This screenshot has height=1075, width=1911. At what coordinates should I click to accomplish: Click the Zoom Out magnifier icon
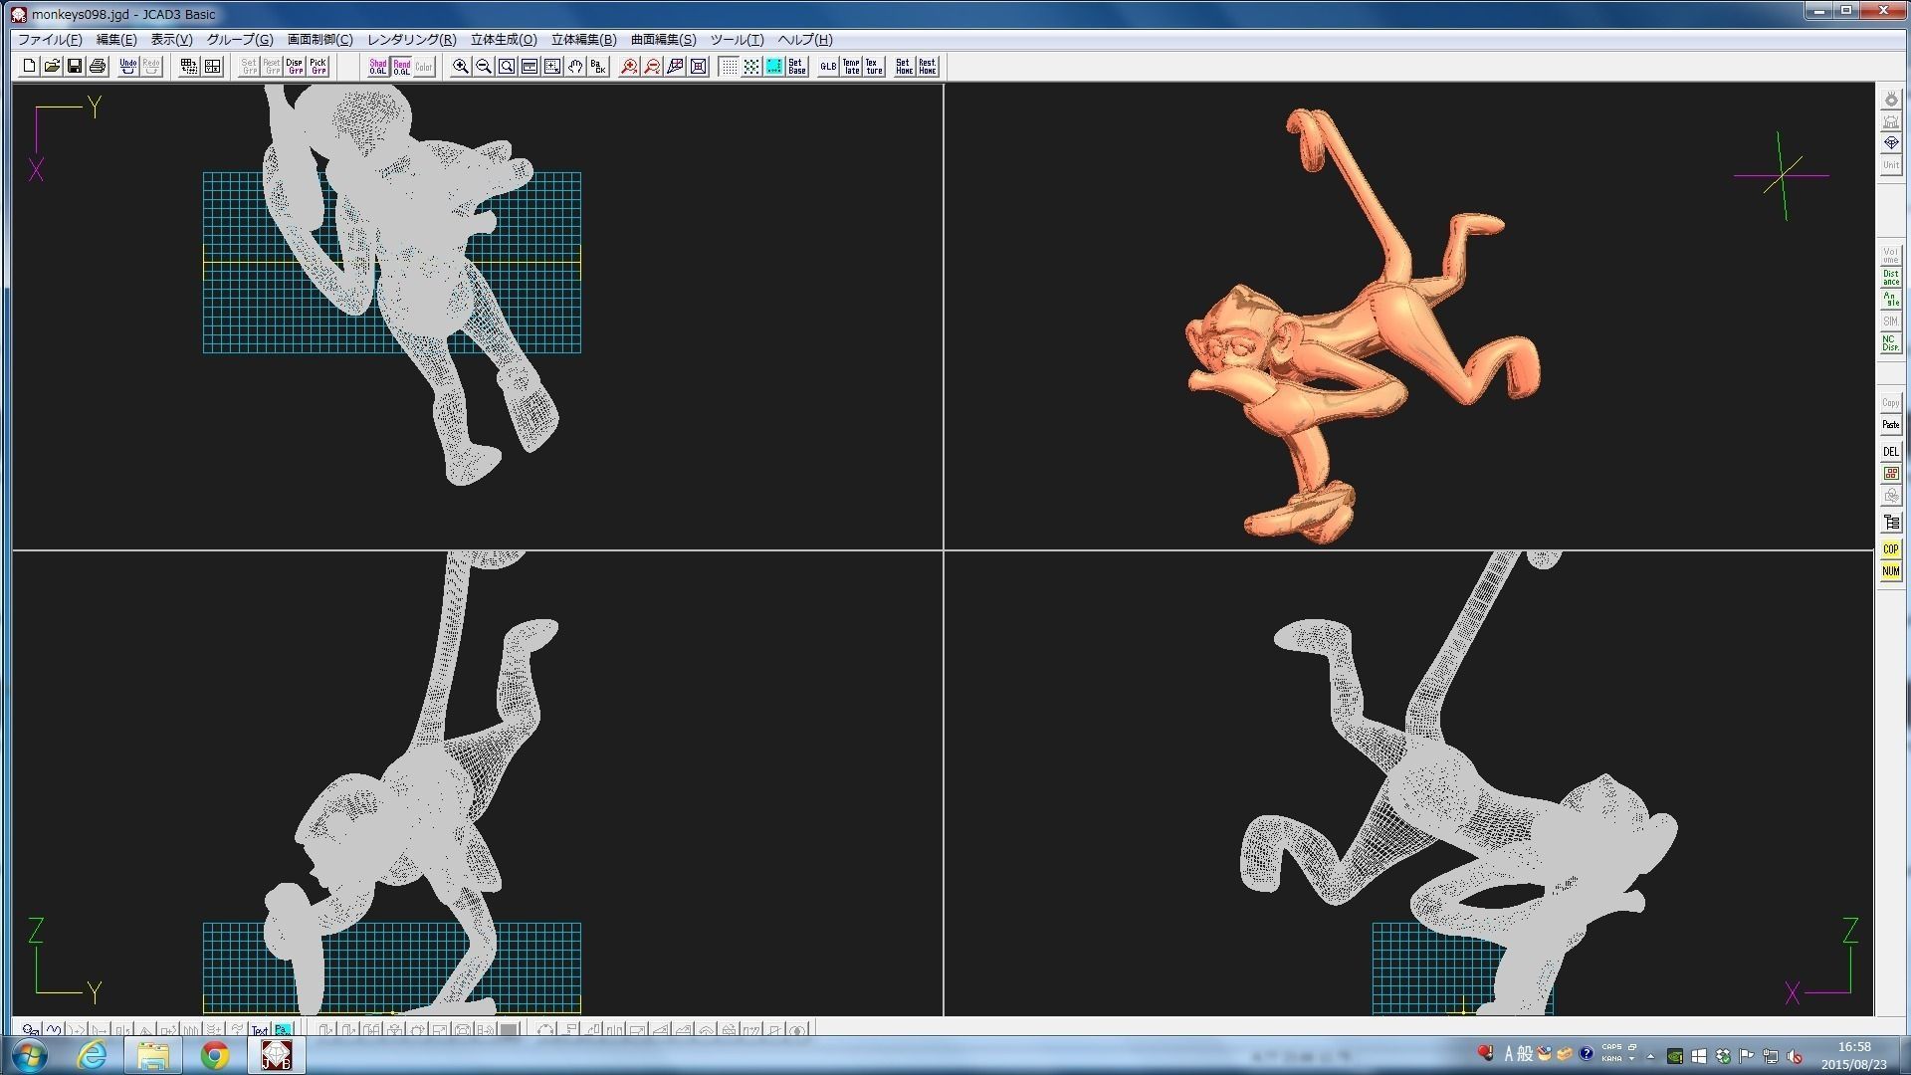pos(484,67)
